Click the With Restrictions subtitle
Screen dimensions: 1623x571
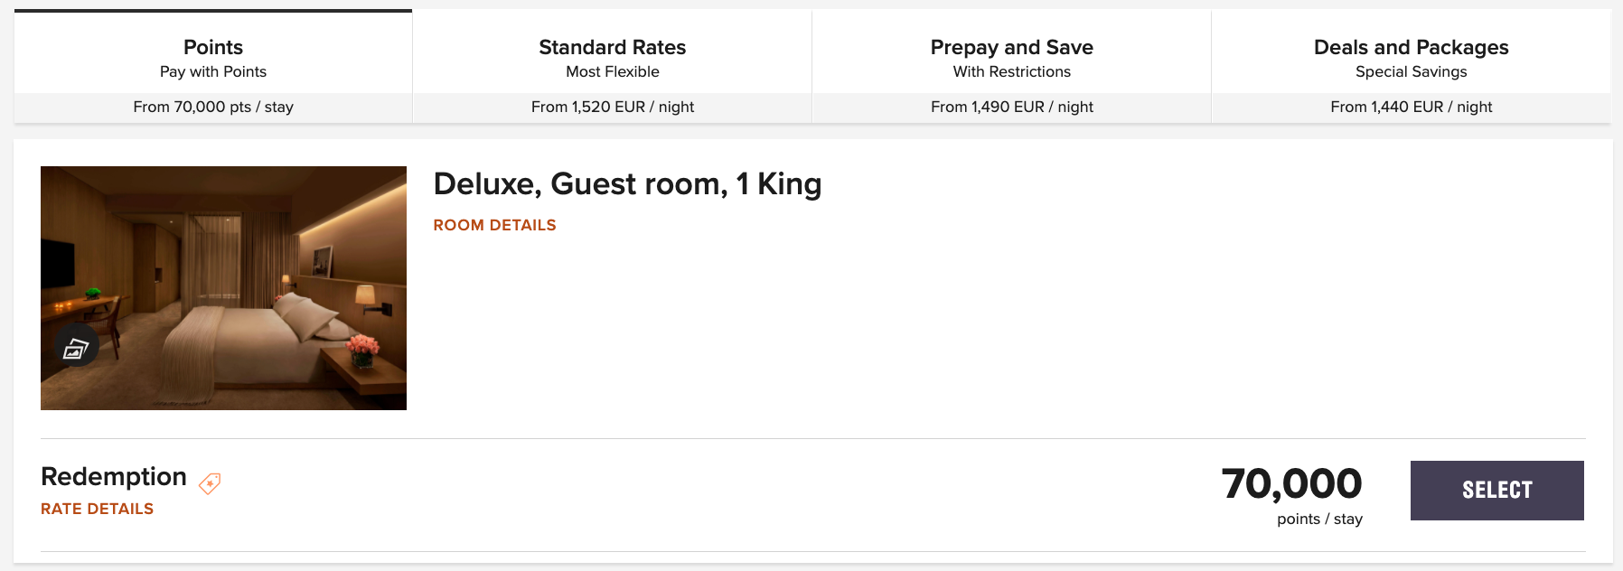pyautogui.click(x=1011, y=71)
